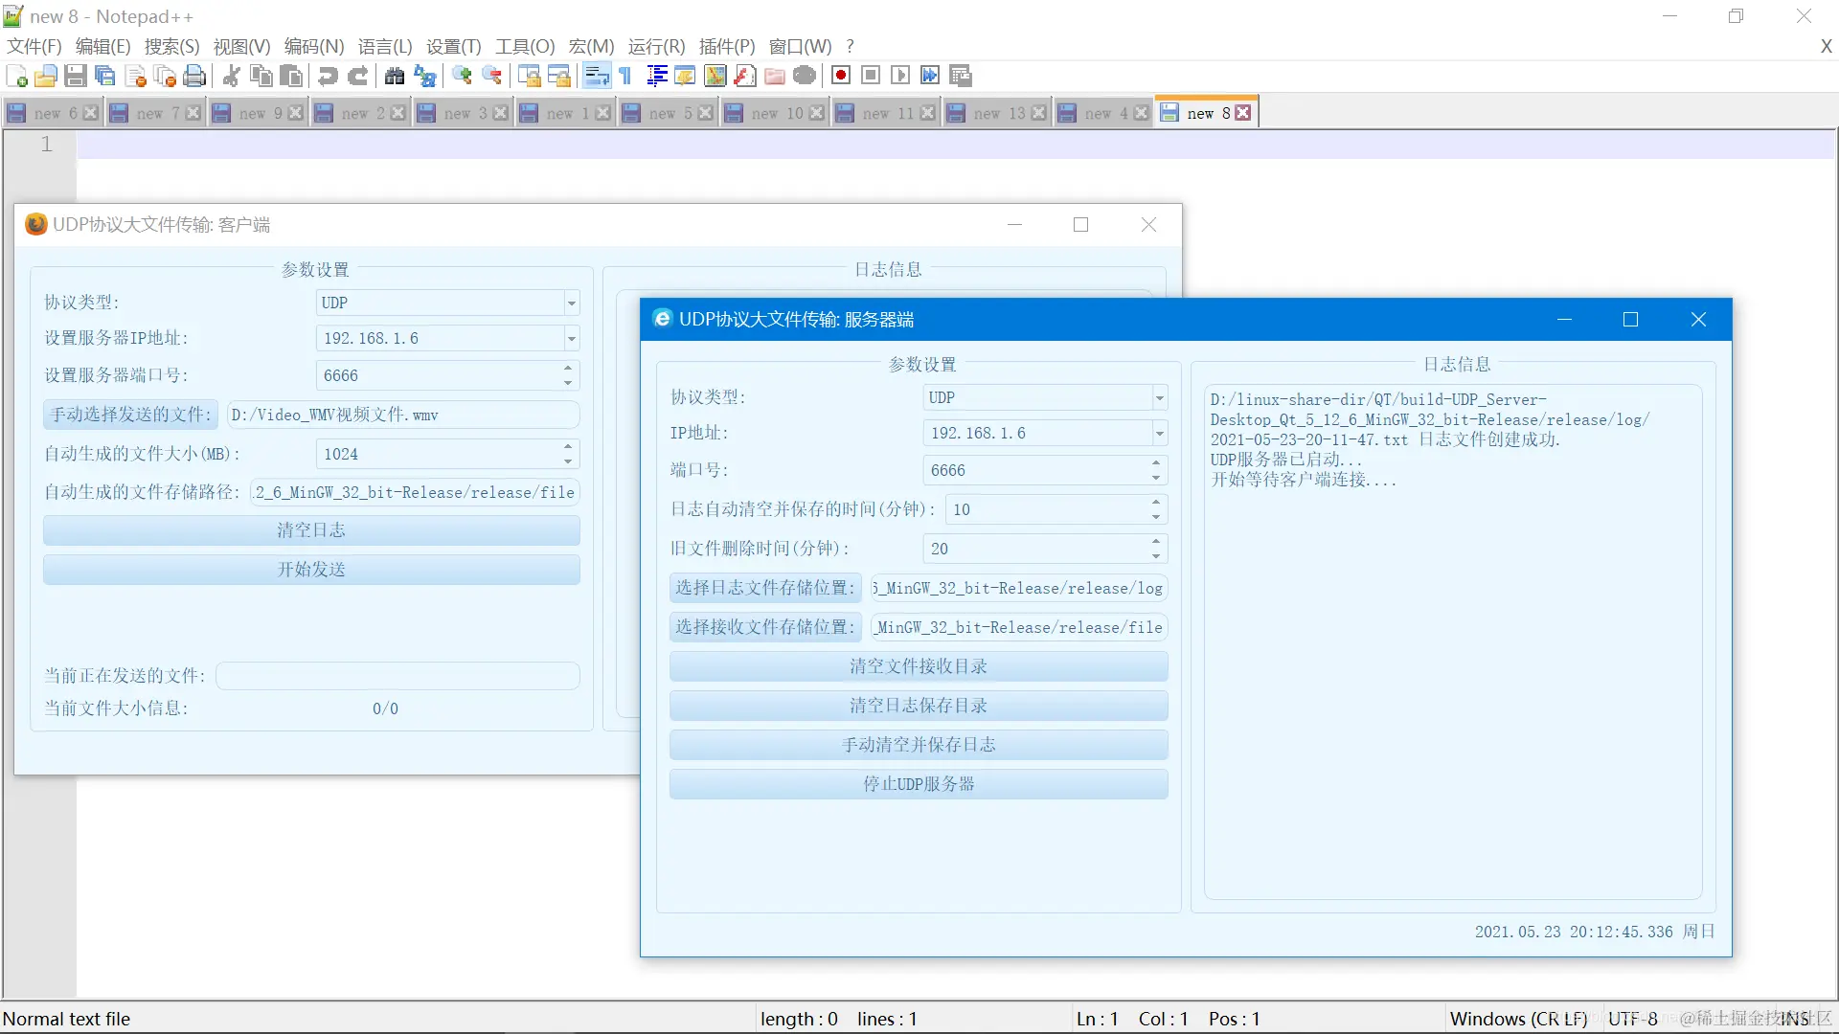This screenshot has height=1034, width=1839.
Task: Open server IP地址 192.168.1.6 dropdown
Action: 1159,434
